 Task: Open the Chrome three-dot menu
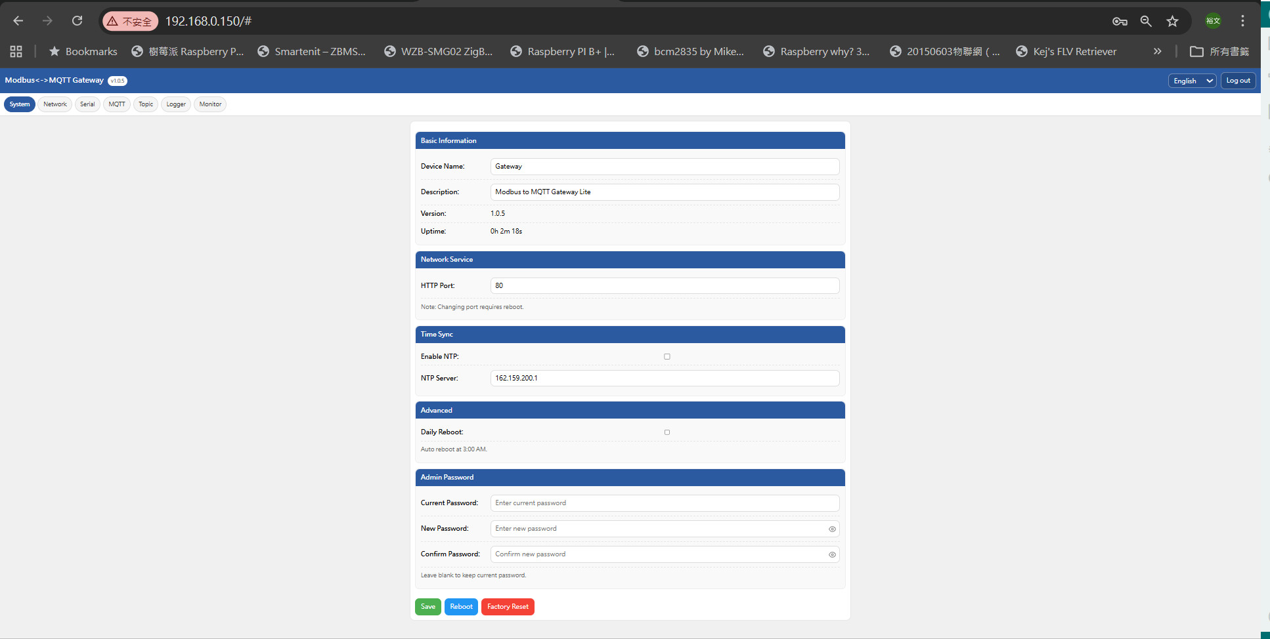click(x=1242, y=21)
